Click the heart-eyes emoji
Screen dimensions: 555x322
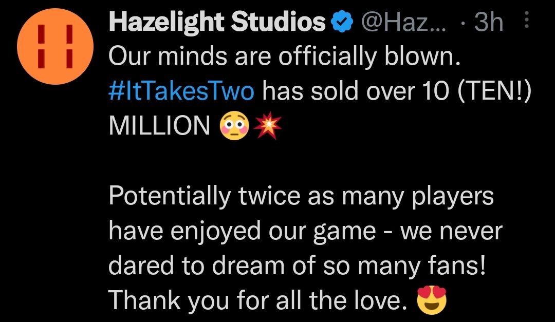pos(432,300)
